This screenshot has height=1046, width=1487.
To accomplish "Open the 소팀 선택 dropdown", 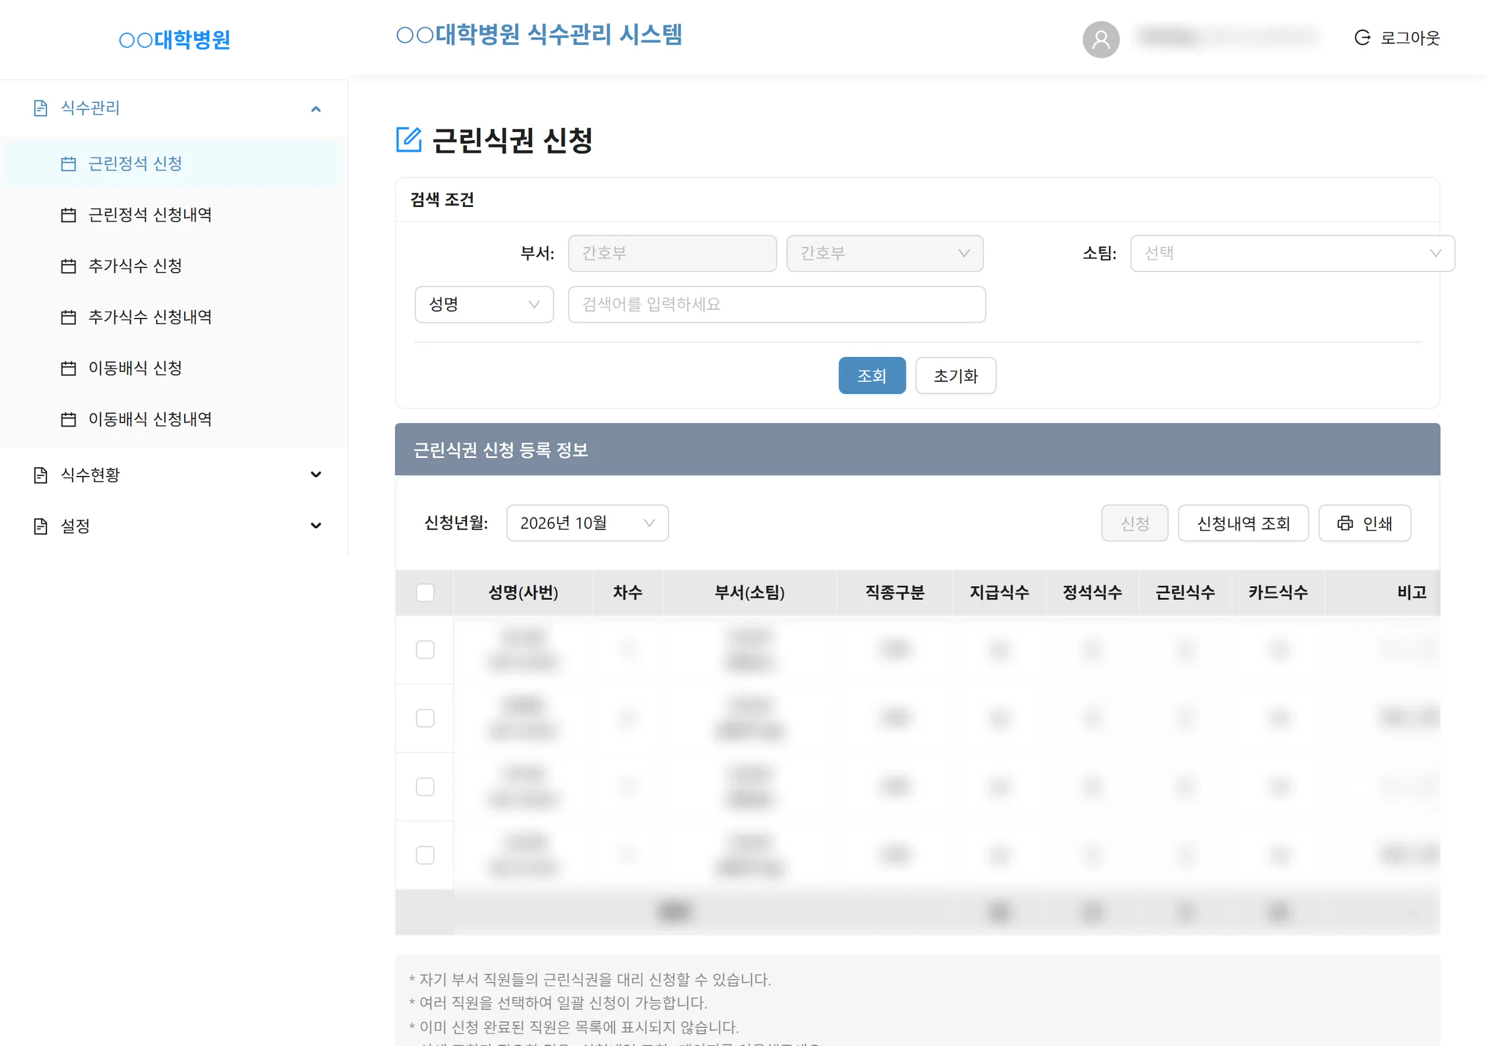I will pyautogui.click(x=1292, y=253).
